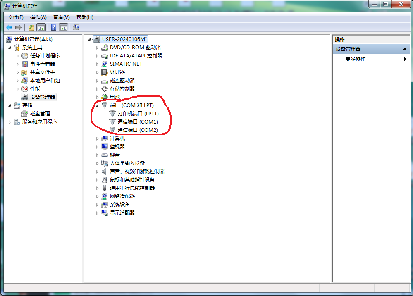Click the sound controller speaker icon
Image resolution: width=413 pixels, height=296 pixels.
(x=105, y=172)
